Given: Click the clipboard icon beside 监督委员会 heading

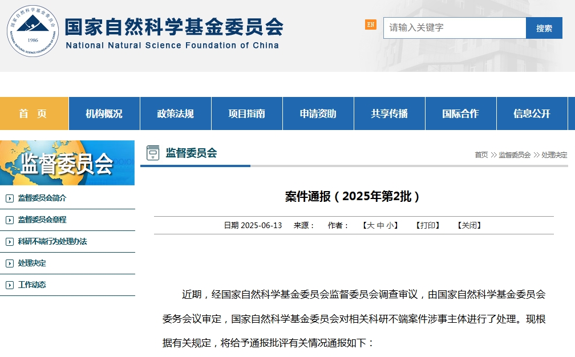Looking at the screenshot, I should pos(152,152).
